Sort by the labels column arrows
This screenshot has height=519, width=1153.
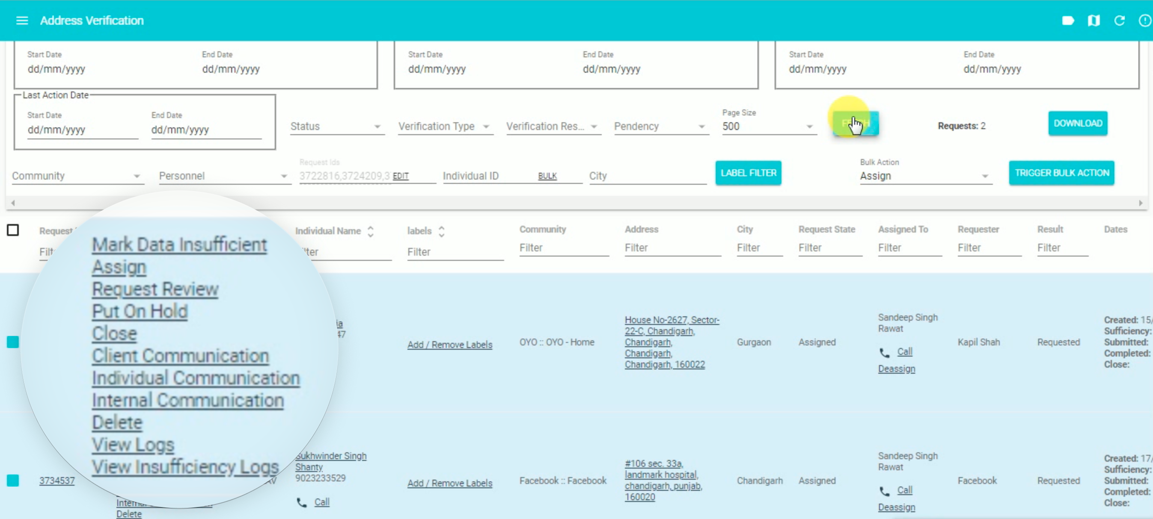click(x=441, y=231)
